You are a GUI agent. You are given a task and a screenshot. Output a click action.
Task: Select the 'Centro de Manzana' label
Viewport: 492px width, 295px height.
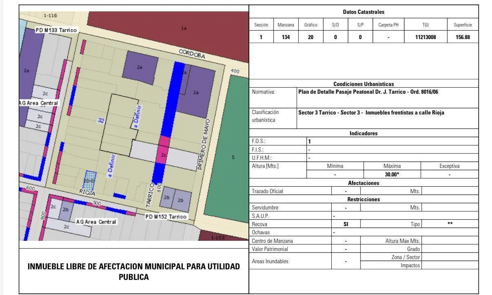tap(273, 241)
